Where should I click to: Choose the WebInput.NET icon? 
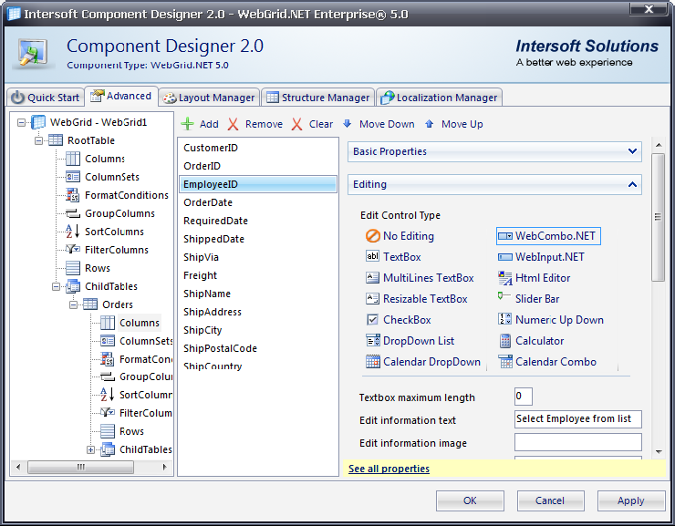click(505, 257)
